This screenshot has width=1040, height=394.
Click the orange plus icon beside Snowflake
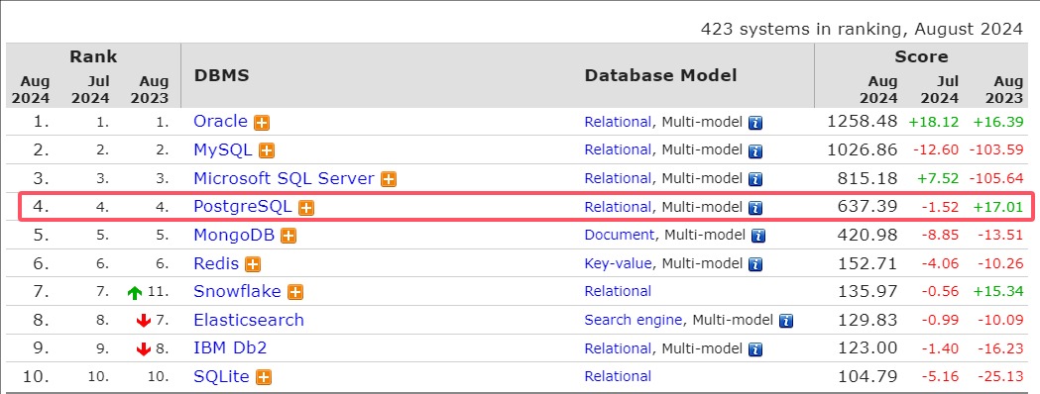295,293
